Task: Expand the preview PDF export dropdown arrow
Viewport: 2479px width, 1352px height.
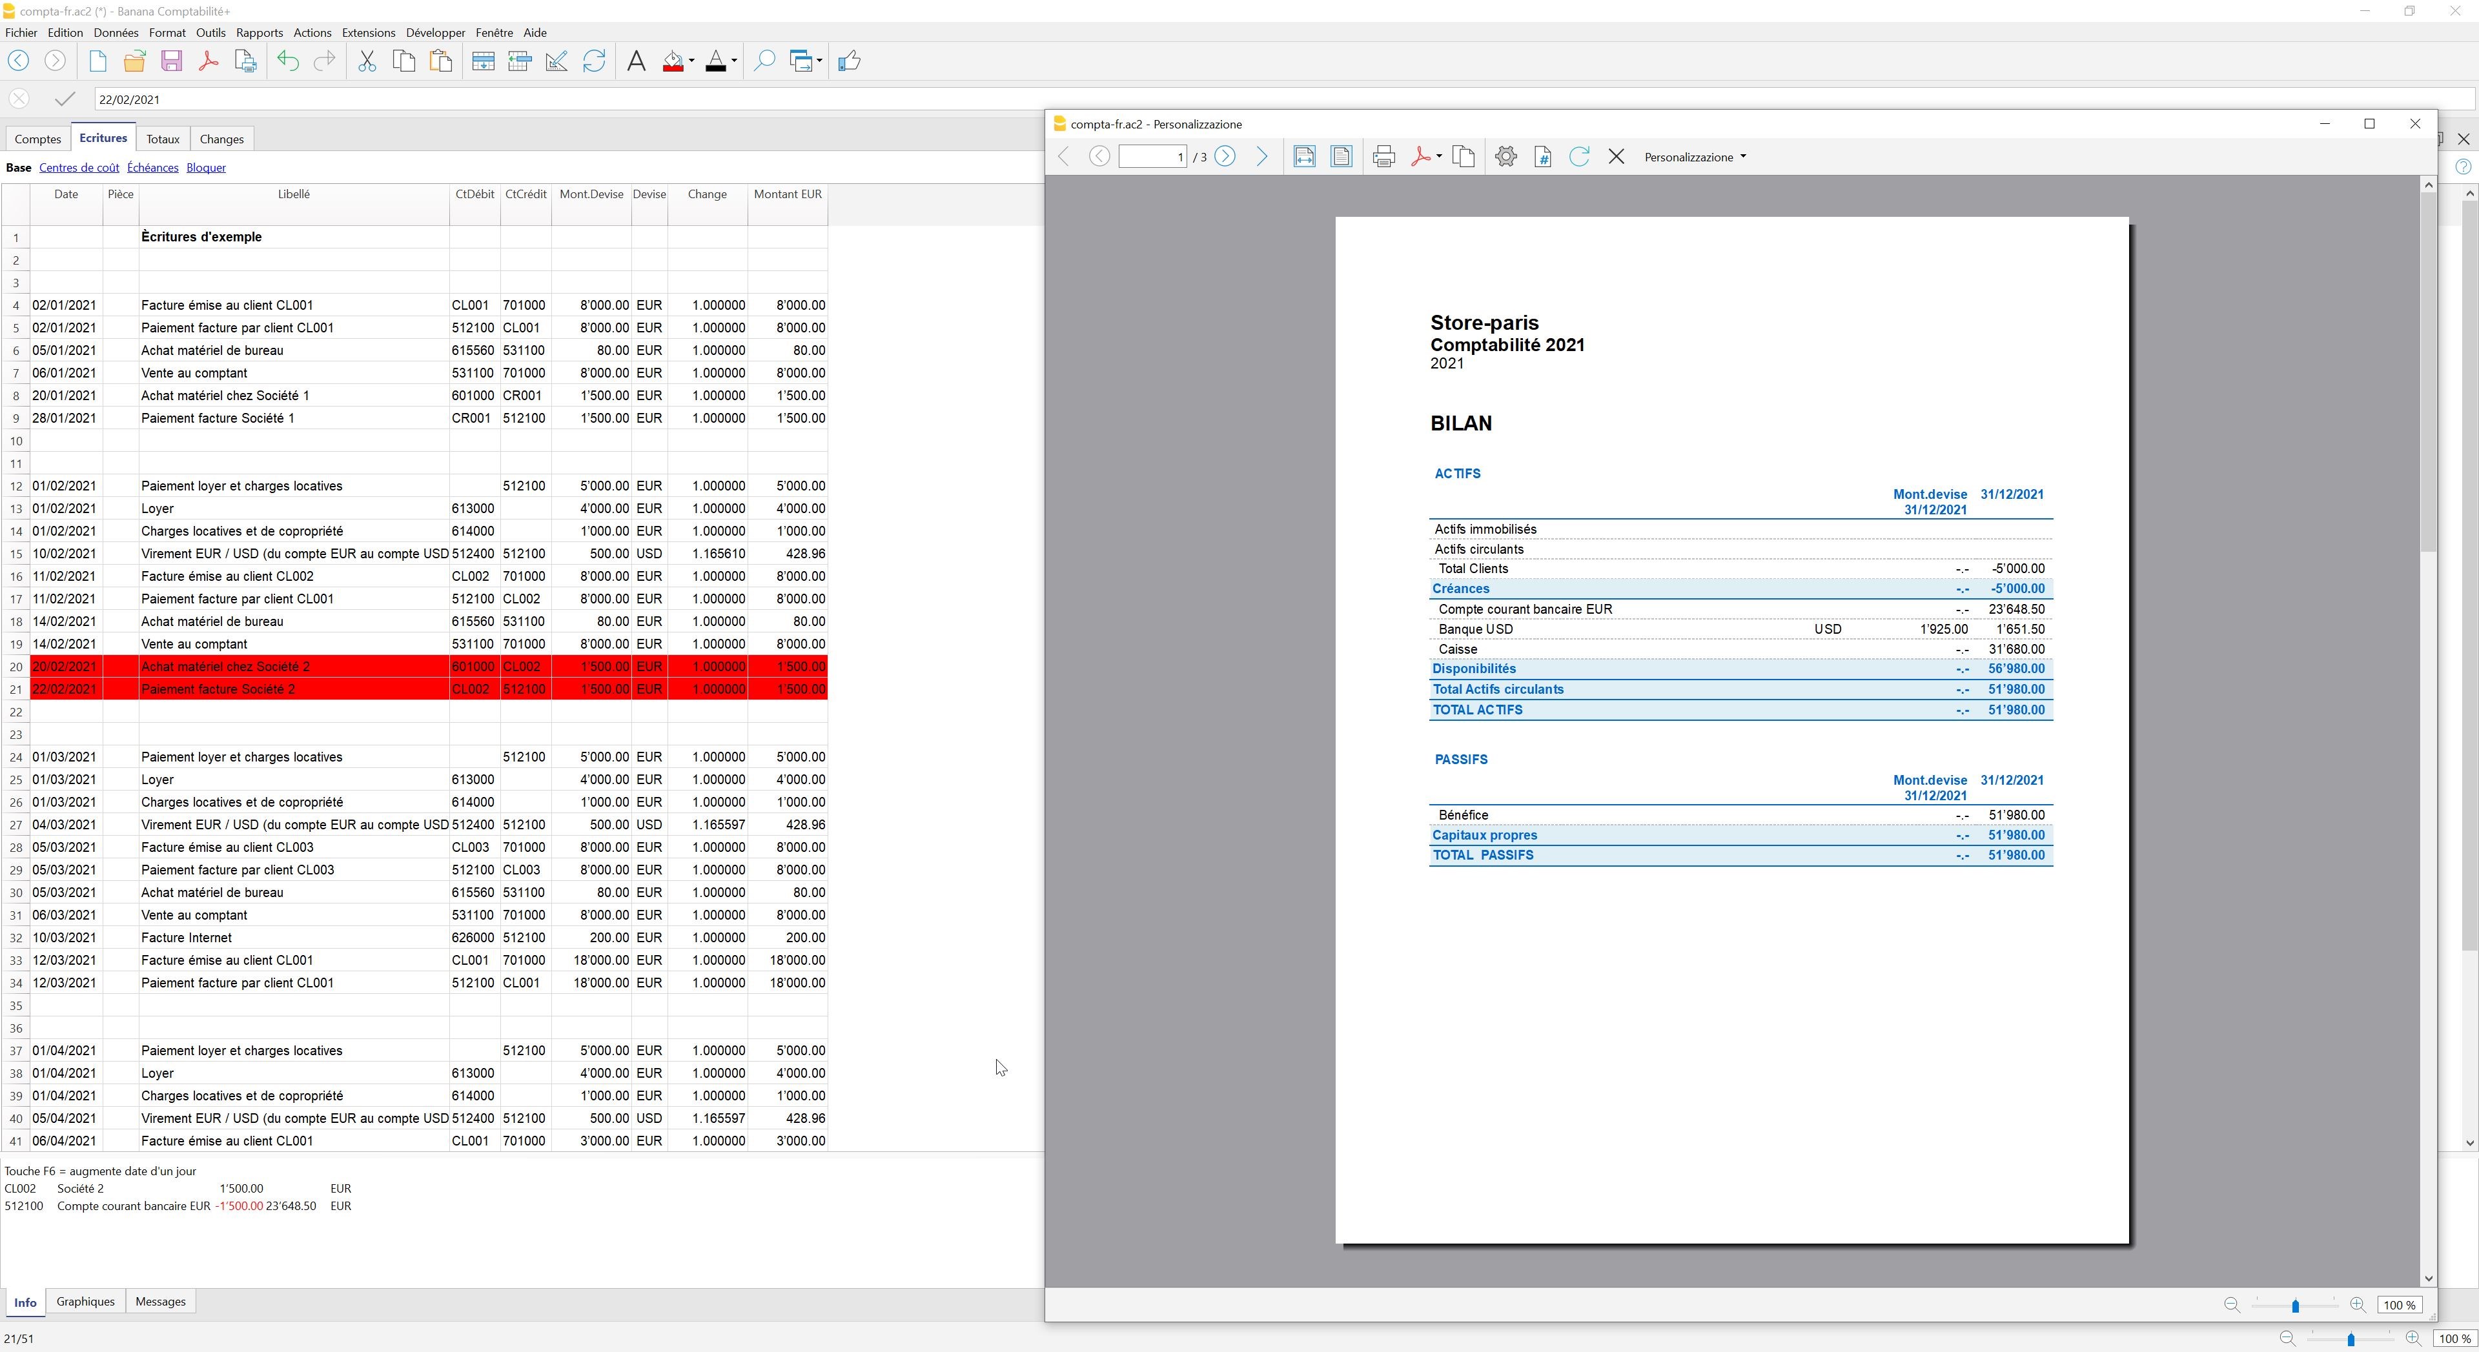Action: tap(1439, 157)
